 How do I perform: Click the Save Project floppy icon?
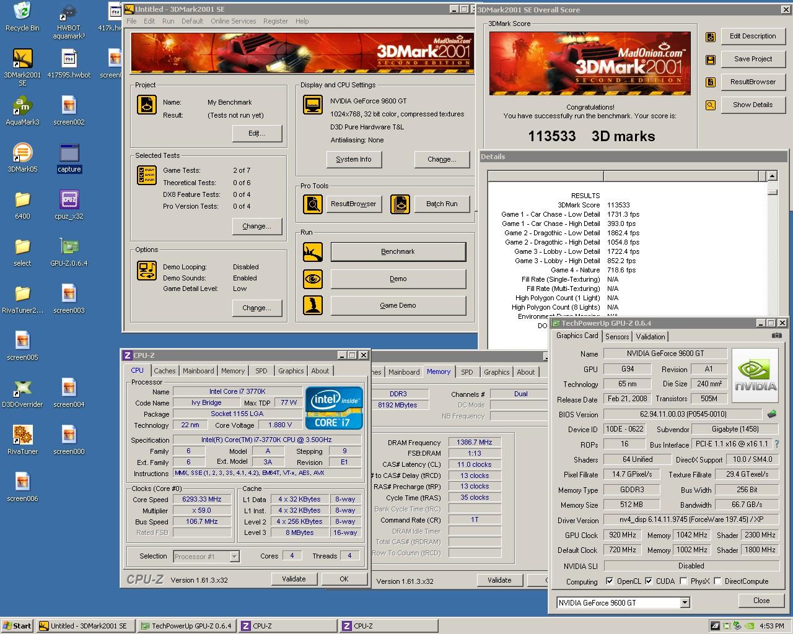(711, 59)
